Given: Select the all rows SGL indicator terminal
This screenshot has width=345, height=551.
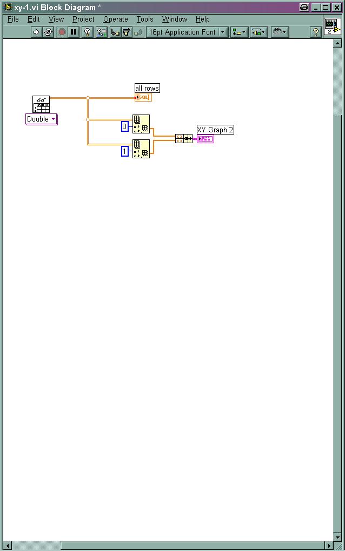Looking at the screenshot, I should pyautogui.click(x=143, y=97).
